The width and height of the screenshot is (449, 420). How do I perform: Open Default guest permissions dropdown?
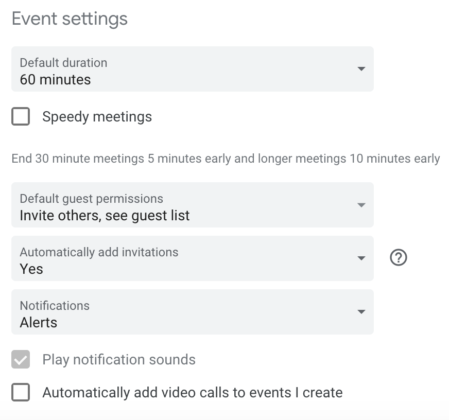pyautogui.click(x=192, y=205)
